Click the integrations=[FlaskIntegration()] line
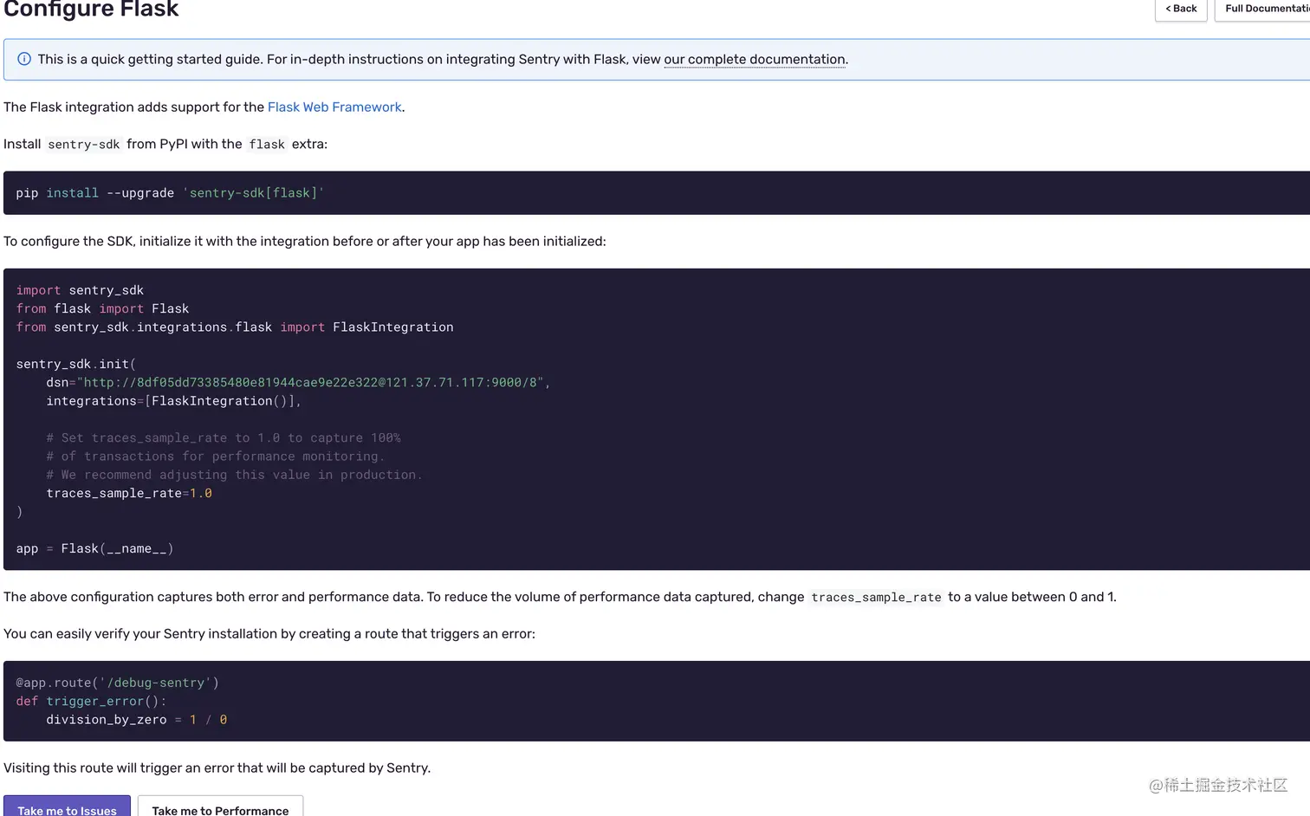 173,401
